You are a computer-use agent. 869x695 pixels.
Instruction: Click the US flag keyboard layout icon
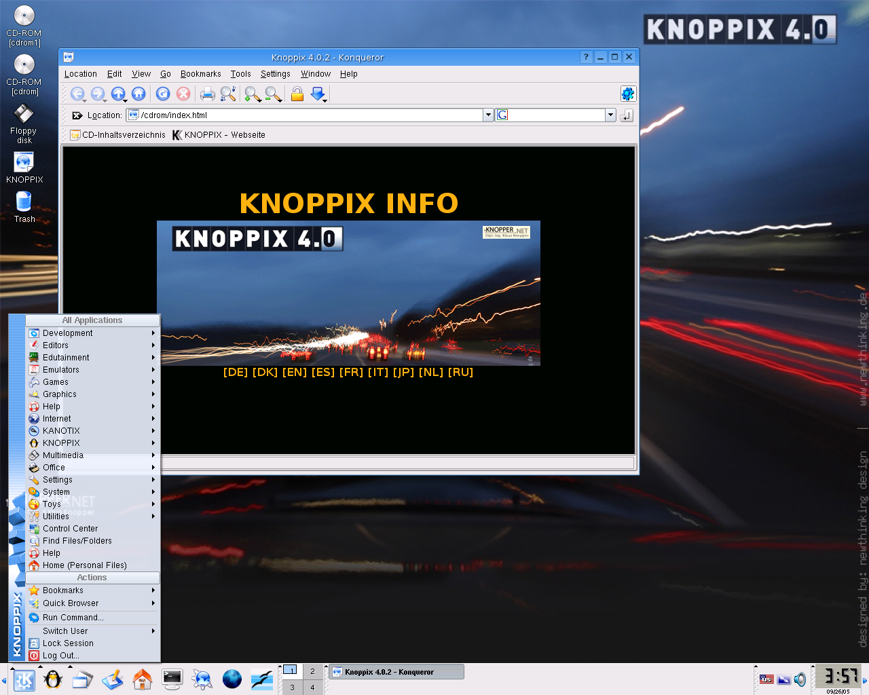click(x=766, y=679)
